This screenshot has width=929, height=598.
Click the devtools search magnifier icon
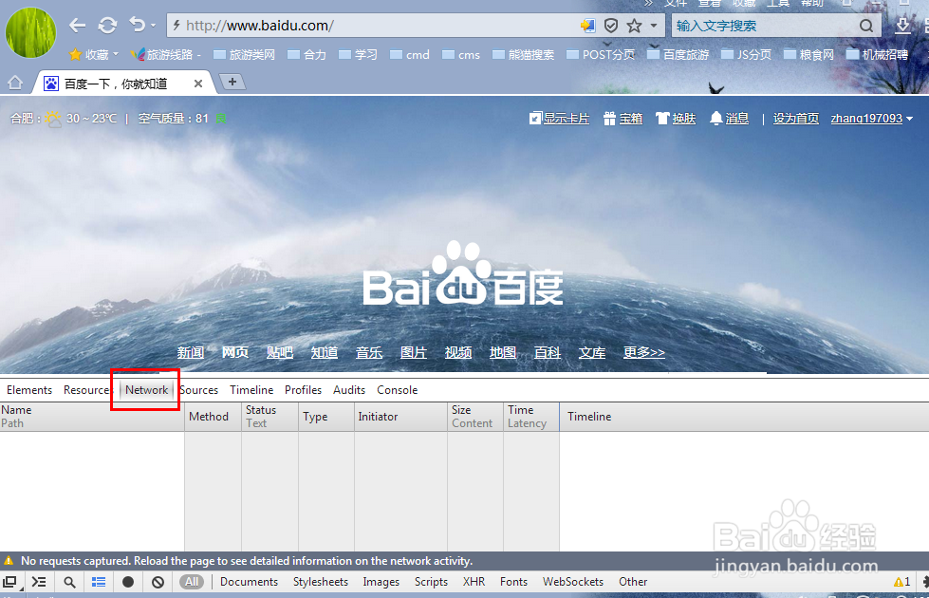click(x=69, y=582)
